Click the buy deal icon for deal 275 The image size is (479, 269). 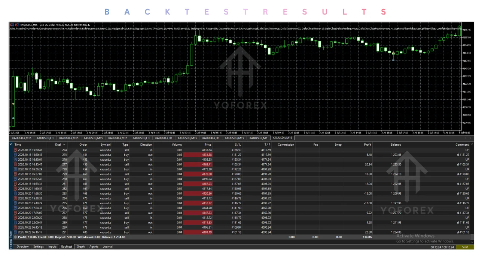[x=15, y=155]
